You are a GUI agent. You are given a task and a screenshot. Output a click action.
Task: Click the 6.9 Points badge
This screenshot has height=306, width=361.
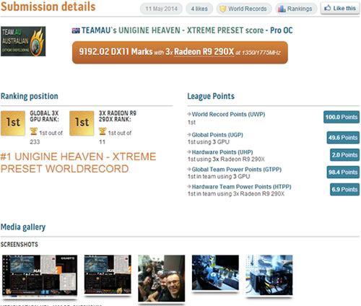pos(344,190)
